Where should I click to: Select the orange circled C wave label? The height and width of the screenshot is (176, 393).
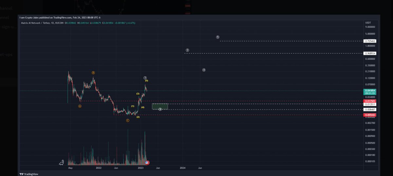click(128, 120)
